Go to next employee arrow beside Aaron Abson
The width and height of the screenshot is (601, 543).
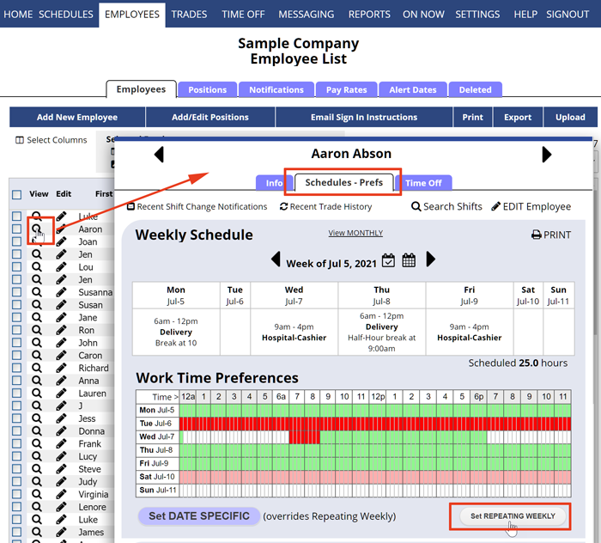tap(547, 155)
